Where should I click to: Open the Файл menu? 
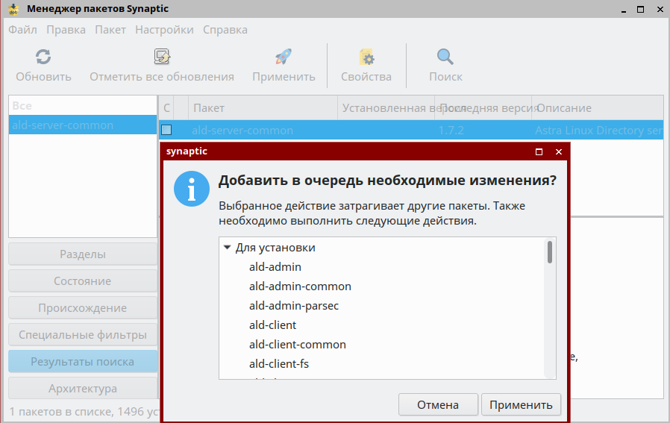(x=22, y=30)
